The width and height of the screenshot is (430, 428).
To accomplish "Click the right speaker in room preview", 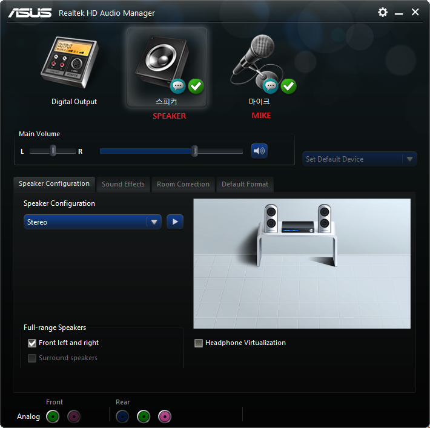I will click(325, 219).
